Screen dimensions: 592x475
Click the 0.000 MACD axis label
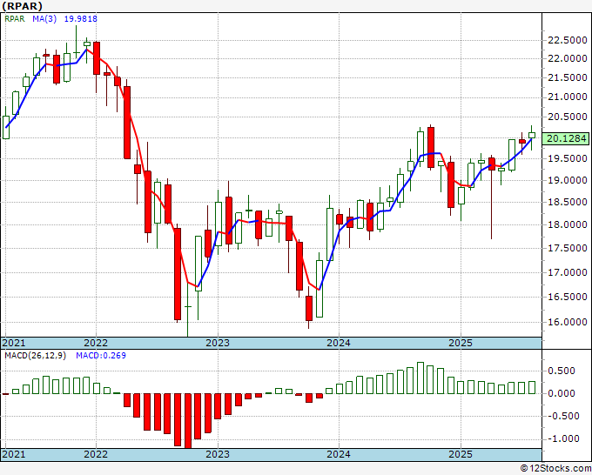tap(561, 393)
